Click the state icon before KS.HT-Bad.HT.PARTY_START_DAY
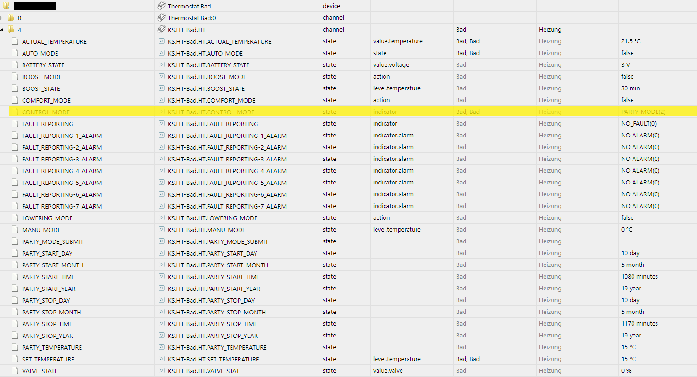The width and height of the screenshot is (697, 377). click(x=161, y=253)
